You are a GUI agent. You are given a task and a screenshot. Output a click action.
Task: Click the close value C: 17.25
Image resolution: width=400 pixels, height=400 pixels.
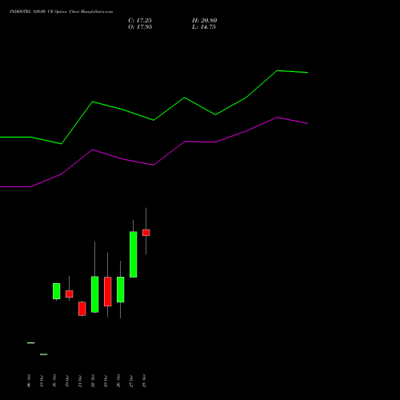pyautogui.click(x=140, y=21)
